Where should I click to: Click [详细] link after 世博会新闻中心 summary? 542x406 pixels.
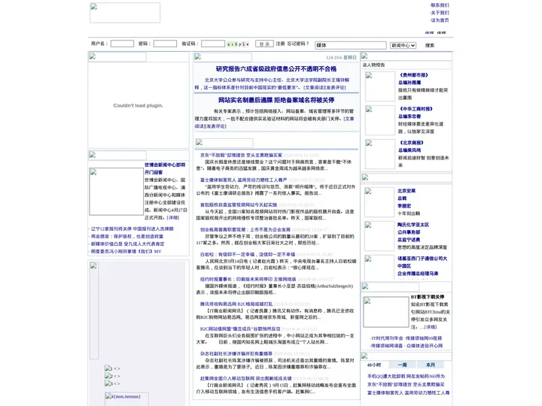click(x=173, y=218)
